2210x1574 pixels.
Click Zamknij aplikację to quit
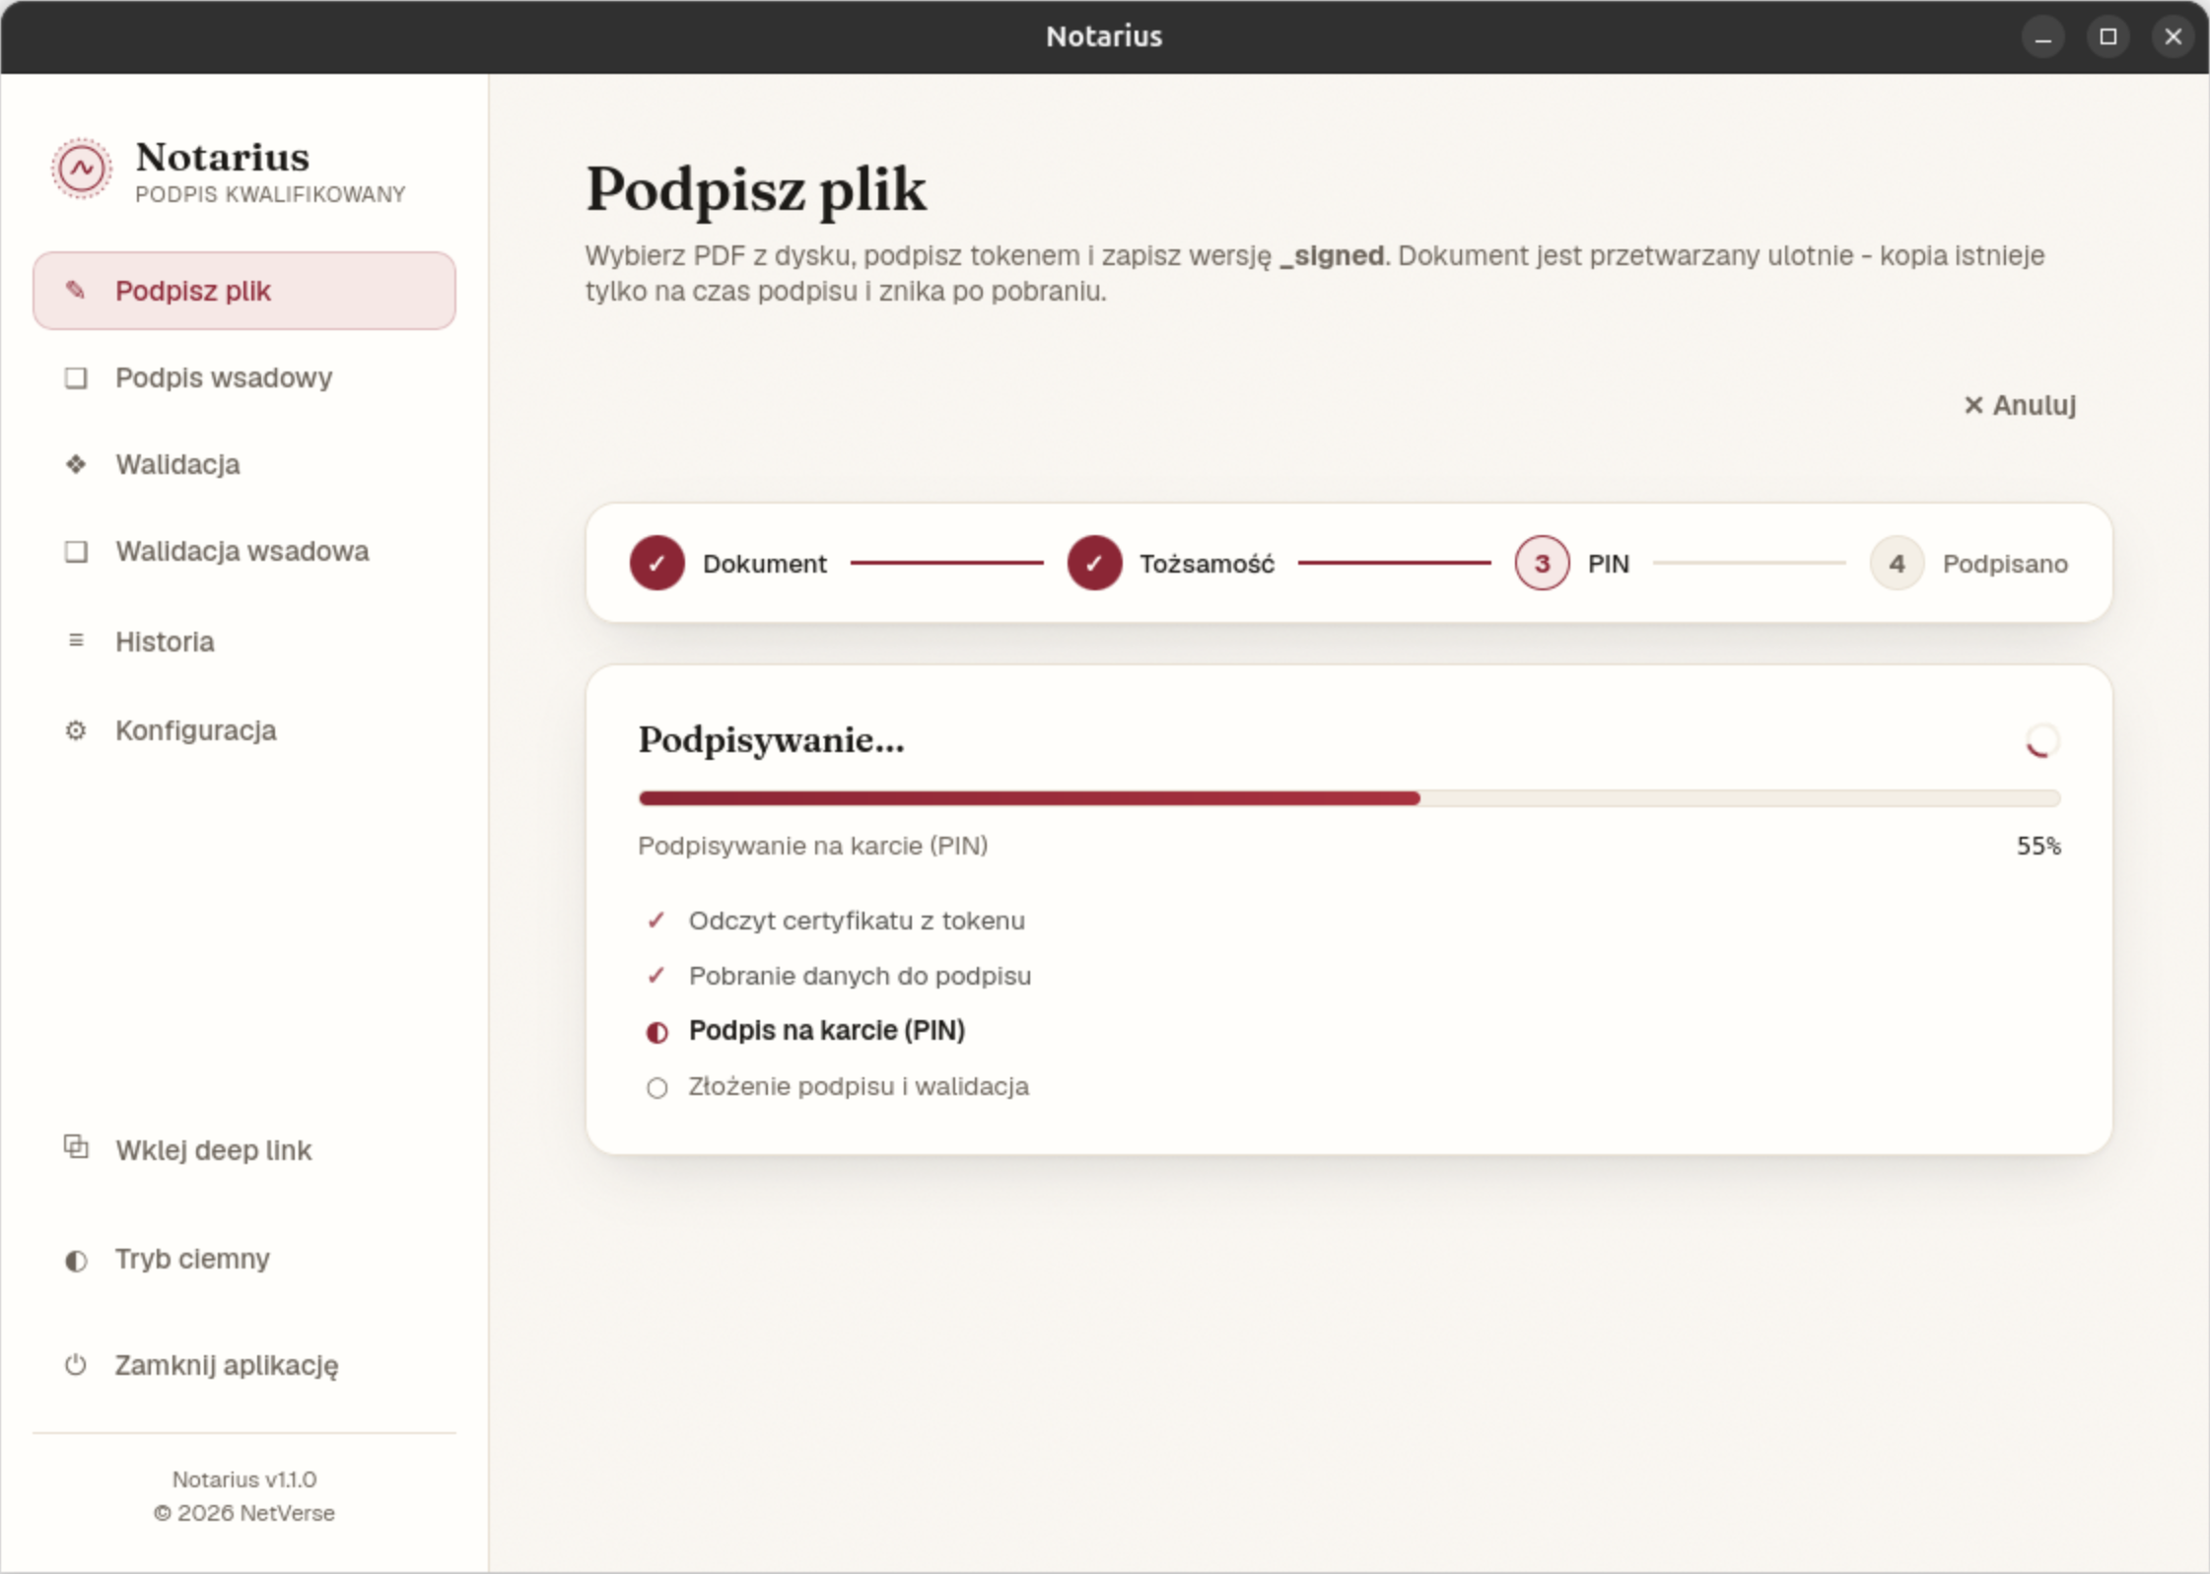(244, 1365)
